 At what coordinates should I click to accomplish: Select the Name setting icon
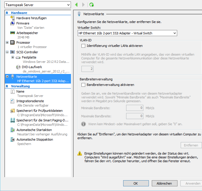tap(13, 91)
